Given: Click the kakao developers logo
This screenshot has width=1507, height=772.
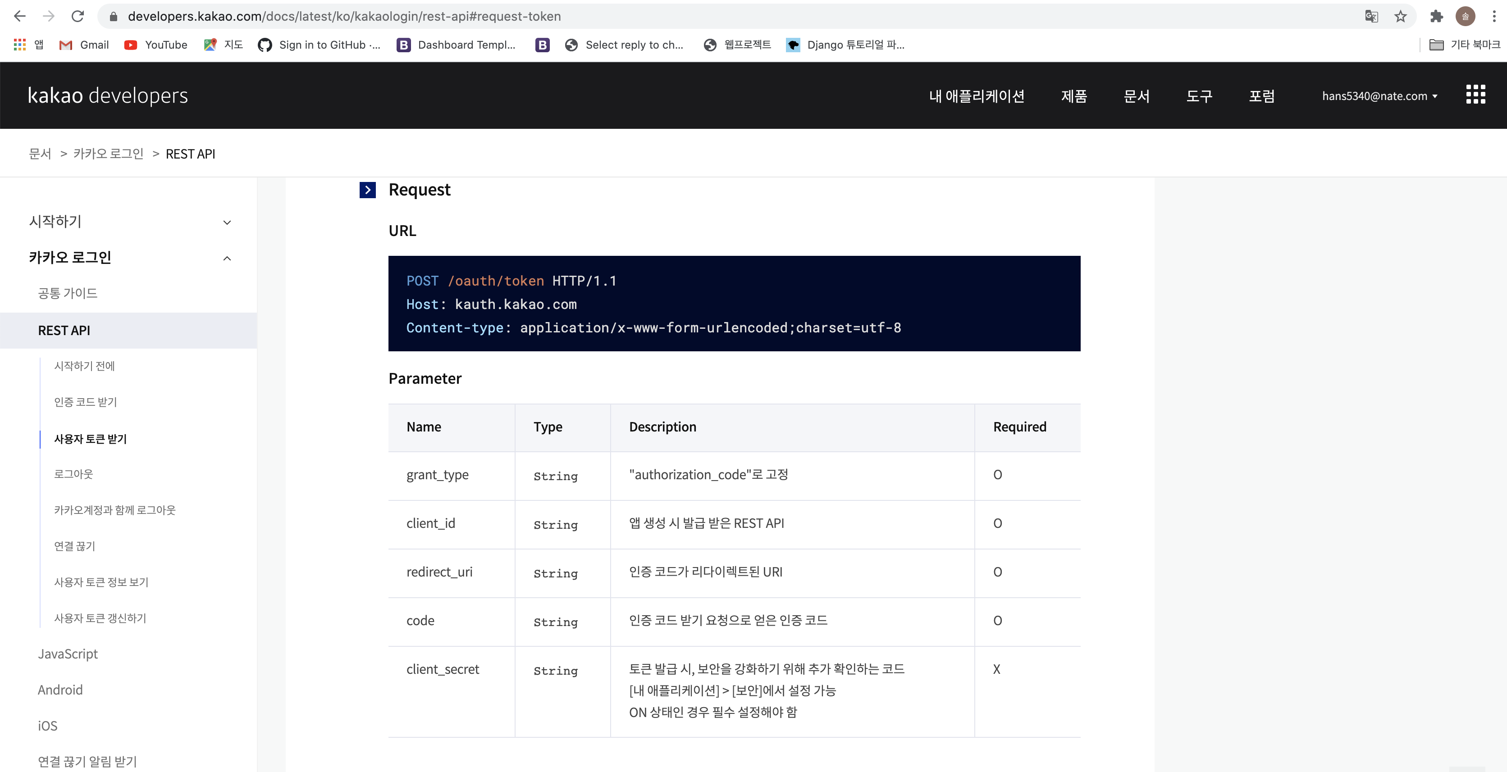Looking at the screenshot, I should tap(108, 95).
